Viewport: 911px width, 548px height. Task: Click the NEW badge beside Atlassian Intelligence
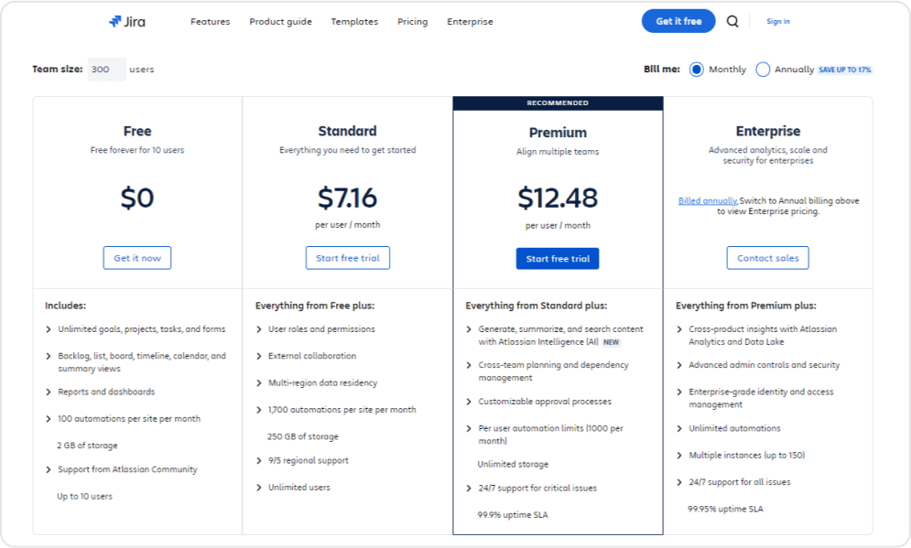pyautogui.click(x=611, y=341)
